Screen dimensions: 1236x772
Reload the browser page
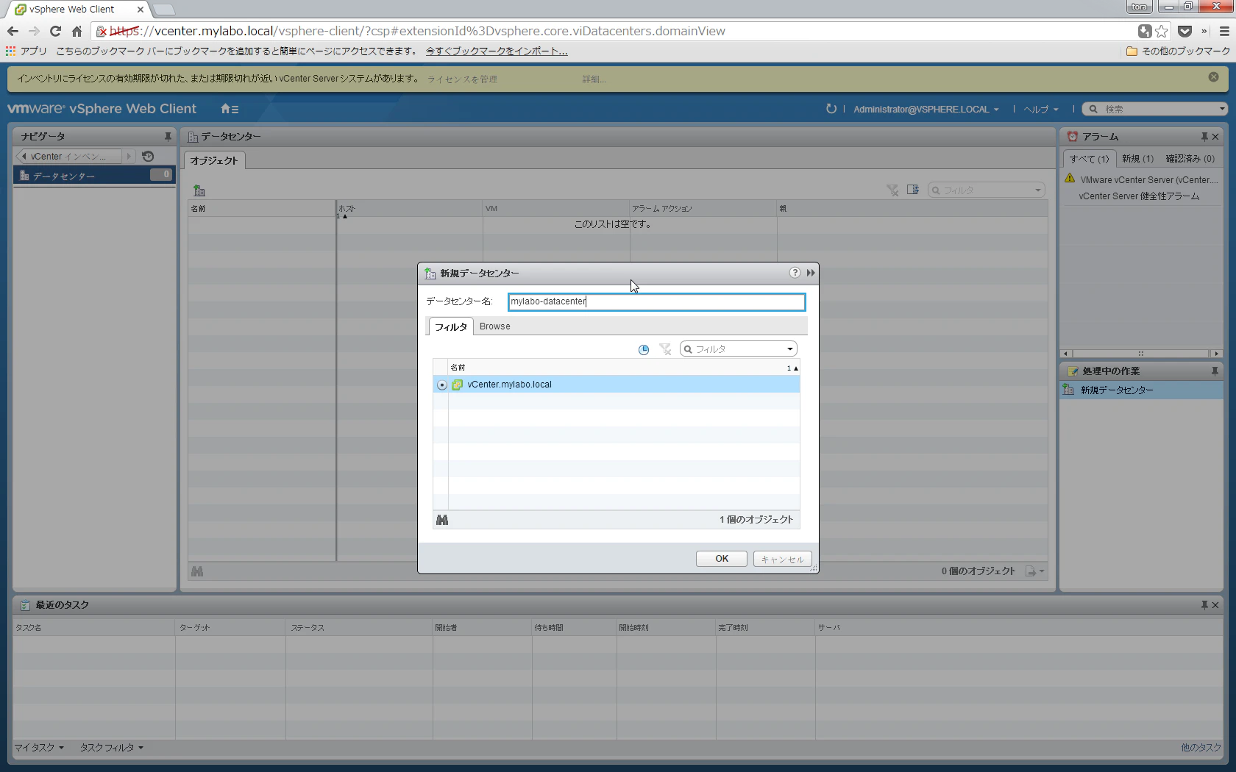pos(55,31)
